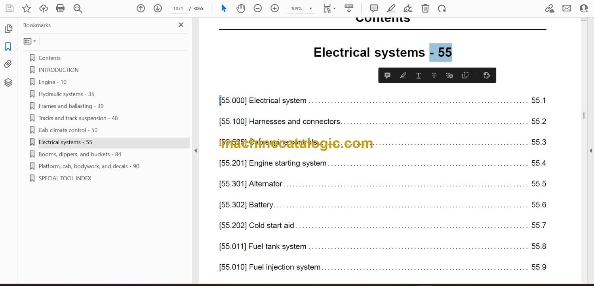This screenshot has width=594, height=286.
Task: Go to the next page with the down arrow
Action: (x=158, y=8)
